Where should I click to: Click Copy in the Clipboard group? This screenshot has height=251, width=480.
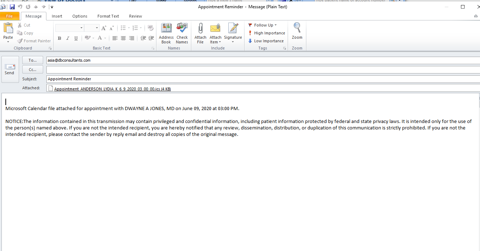[x=25, y=33]
